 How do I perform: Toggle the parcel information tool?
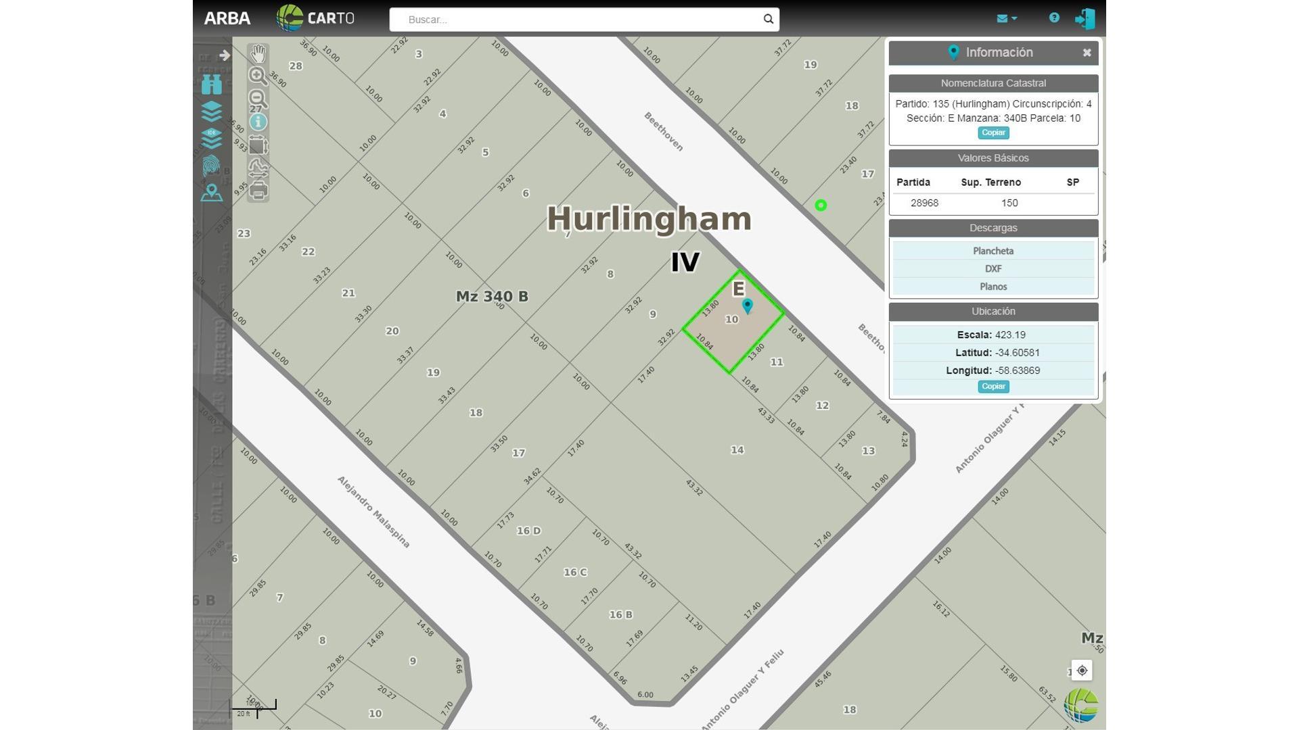(x=258, y=122)
